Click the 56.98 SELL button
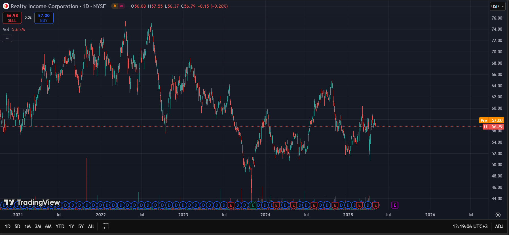The image size is (509, 235). (x=12, y=18)
